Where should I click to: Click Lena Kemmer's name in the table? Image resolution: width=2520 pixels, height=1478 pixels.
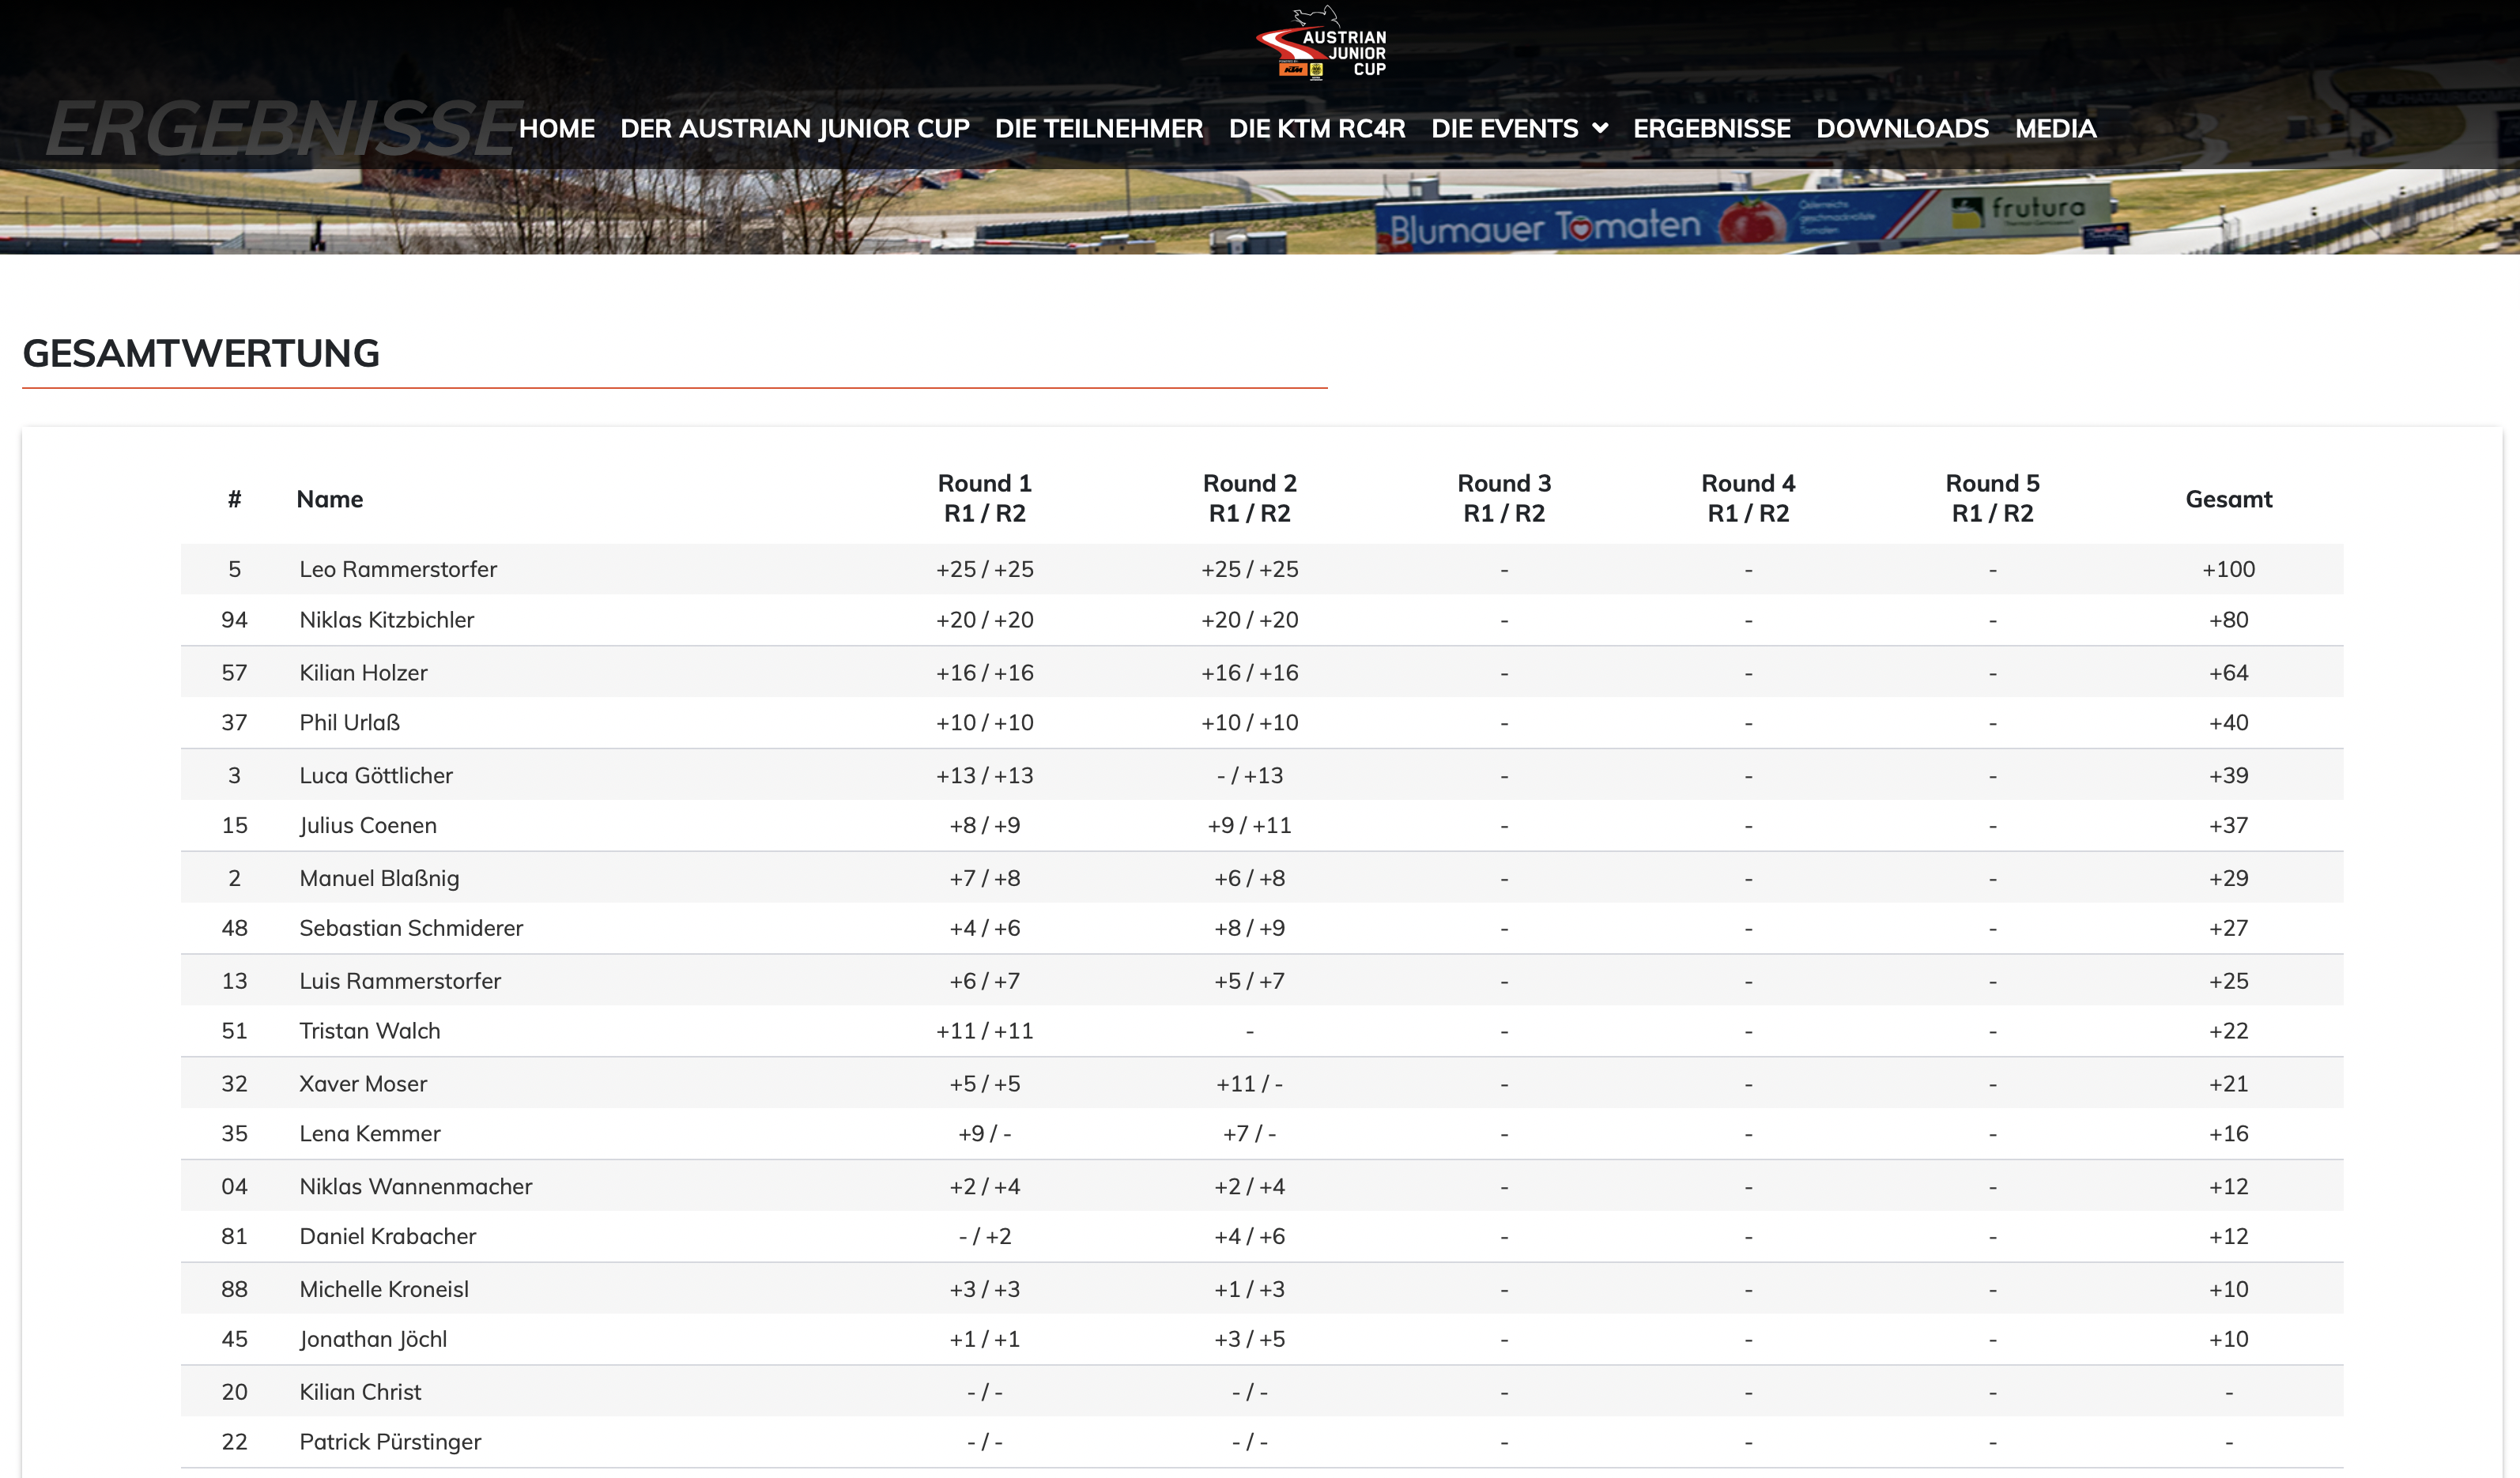pos(369,1133)
